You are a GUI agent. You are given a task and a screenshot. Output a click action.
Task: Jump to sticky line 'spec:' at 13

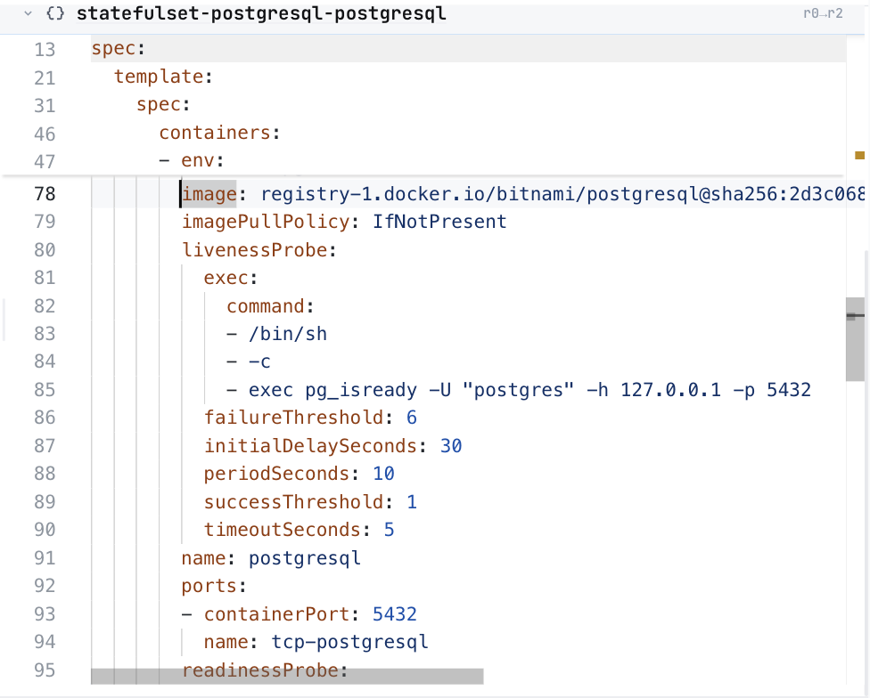[119, 49]
